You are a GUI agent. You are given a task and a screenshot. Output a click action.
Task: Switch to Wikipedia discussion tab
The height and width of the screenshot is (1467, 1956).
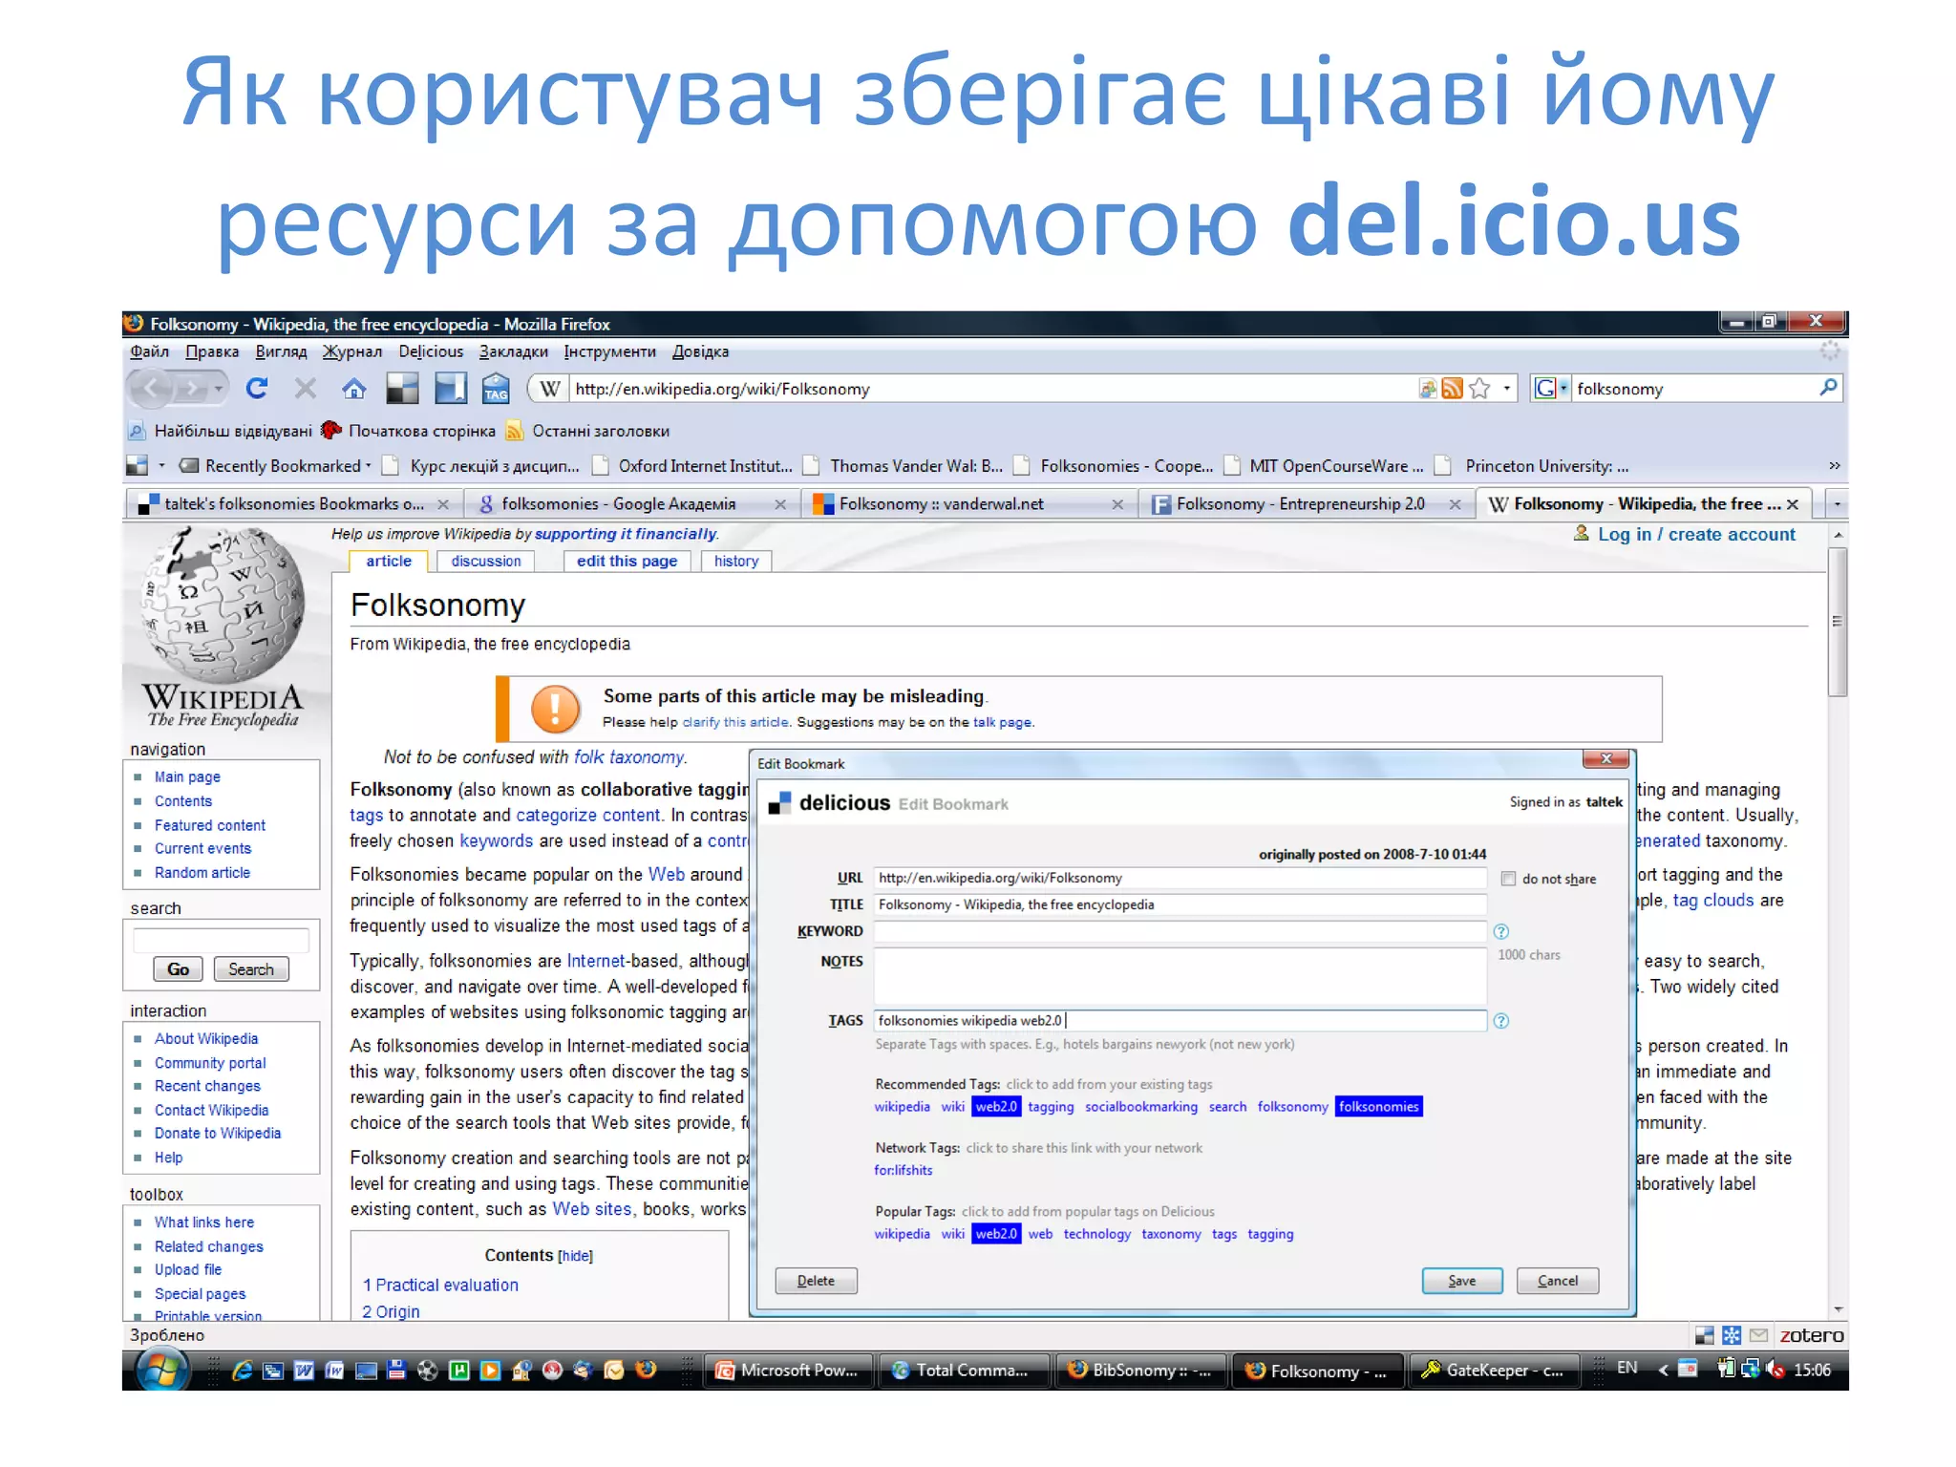pyautogui.click(x=486, y=562)
